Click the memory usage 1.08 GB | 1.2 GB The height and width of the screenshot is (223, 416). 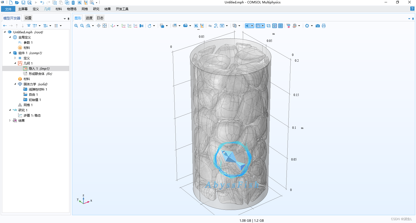pyautogui.click(x=251, y=220)
